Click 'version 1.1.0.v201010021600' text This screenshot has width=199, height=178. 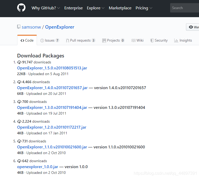[119, 147]
